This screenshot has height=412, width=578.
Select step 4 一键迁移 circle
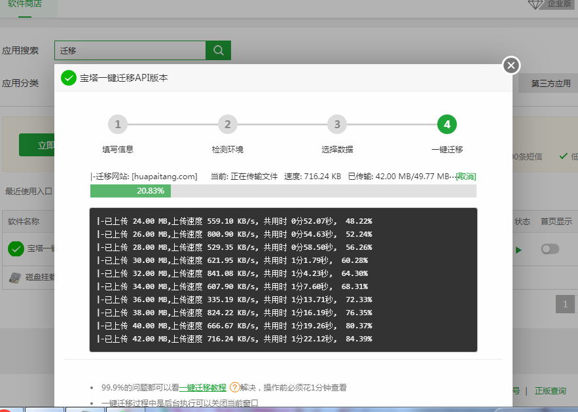pyautogui.click(x=447, y=124)
